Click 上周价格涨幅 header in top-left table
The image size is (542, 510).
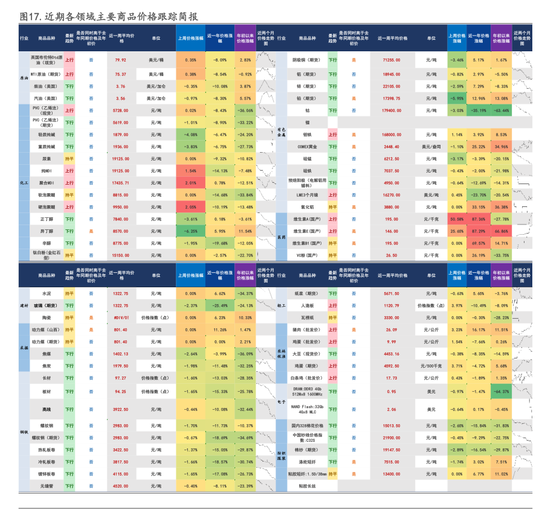190,38
